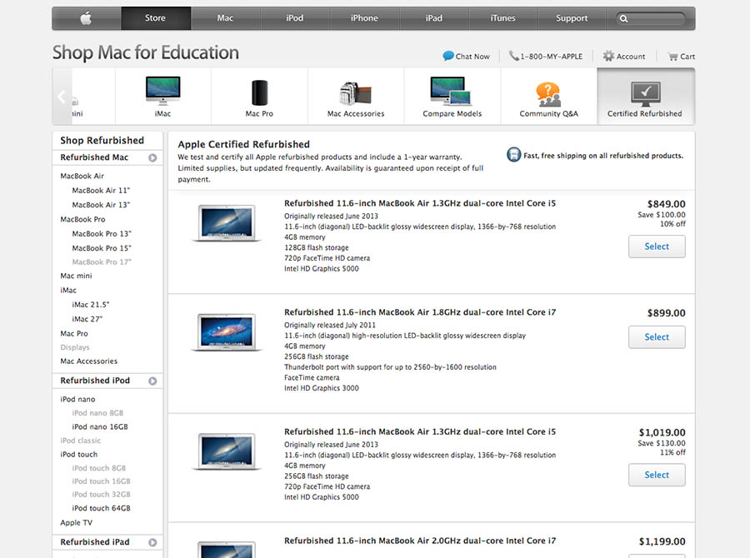Screen dimensions: 750x558
Task: Select the $1,019.00 MacBook Air
Action: [x=657, y=475]
